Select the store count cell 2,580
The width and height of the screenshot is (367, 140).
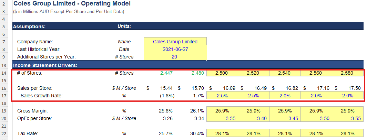pyautogui.click(x=348, y=73)
